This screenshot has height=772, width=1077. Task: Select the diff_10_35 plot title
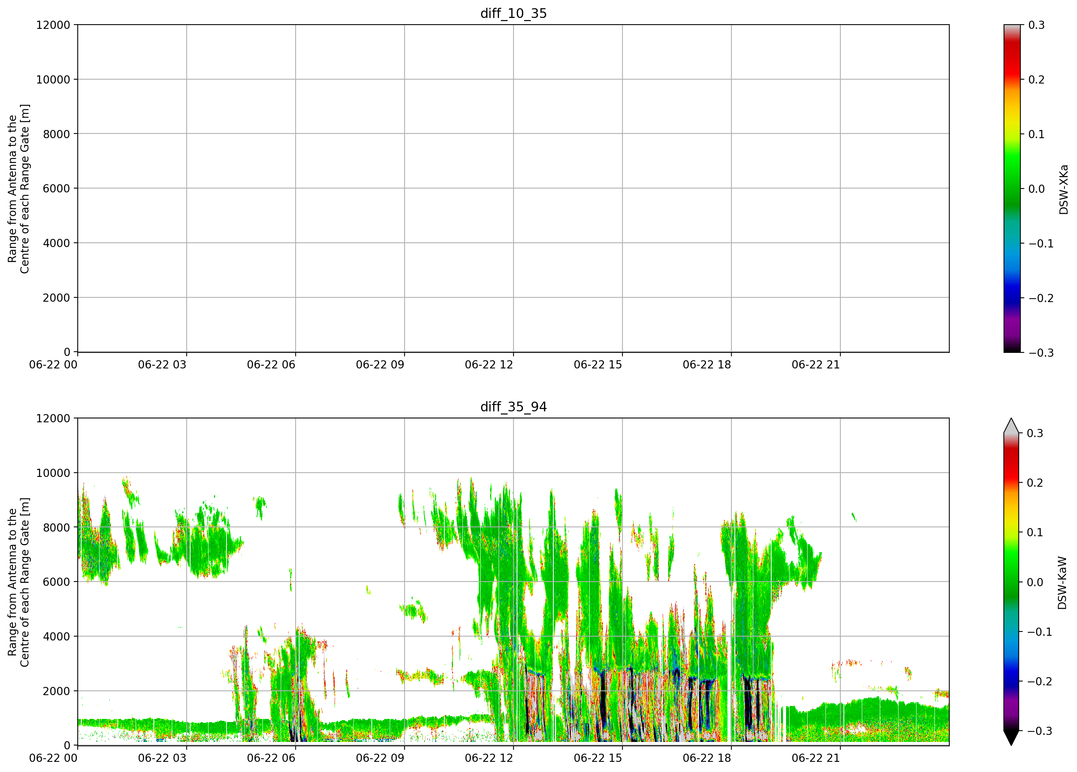tap(514, 13)
